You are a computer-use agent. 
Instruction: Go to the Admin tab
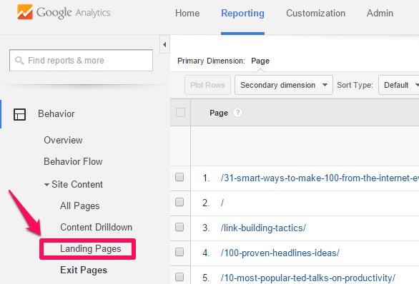380,13
